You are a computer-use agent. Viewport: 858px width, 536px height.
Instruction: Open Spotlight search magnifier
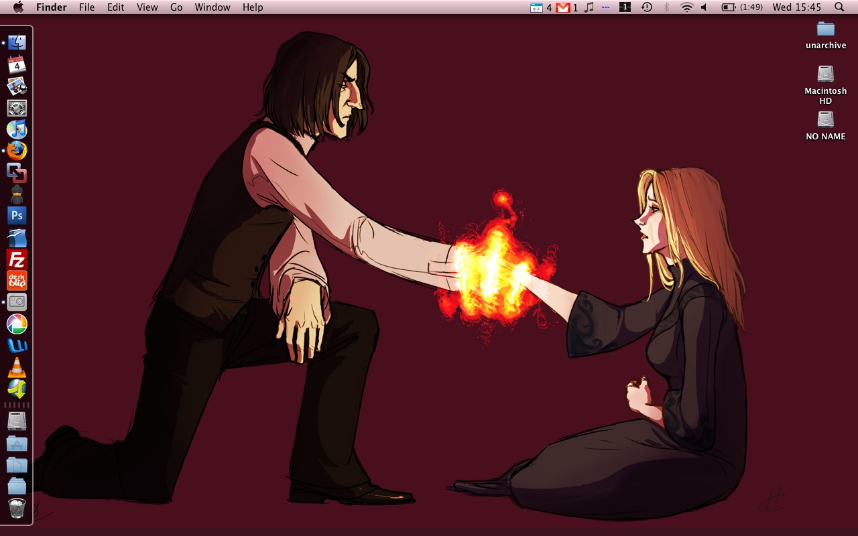[x=839, y=7]
